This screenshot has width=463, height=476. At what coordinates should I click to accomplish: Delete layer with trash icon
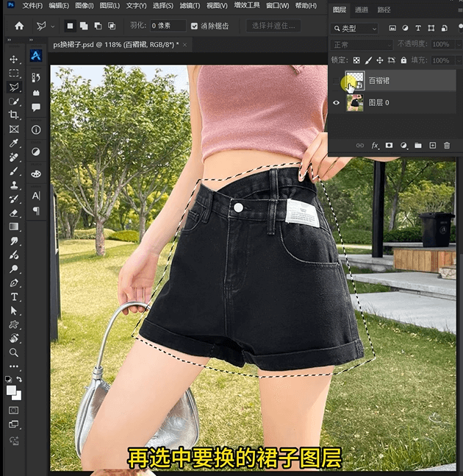447,146
